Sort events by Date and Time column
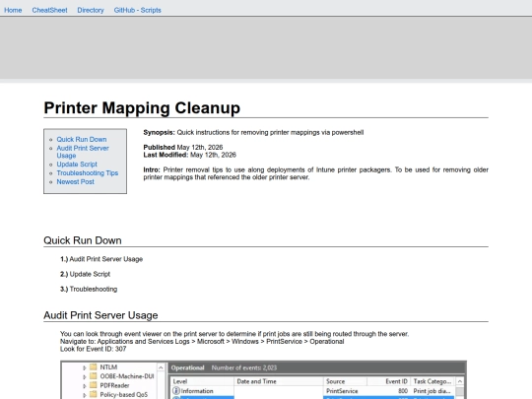The height and width of the screenshot is (399, 532). coord(278,381)
